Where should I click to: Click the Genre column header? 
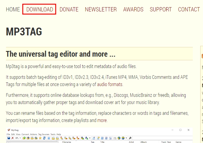click(x=178, y=142)
